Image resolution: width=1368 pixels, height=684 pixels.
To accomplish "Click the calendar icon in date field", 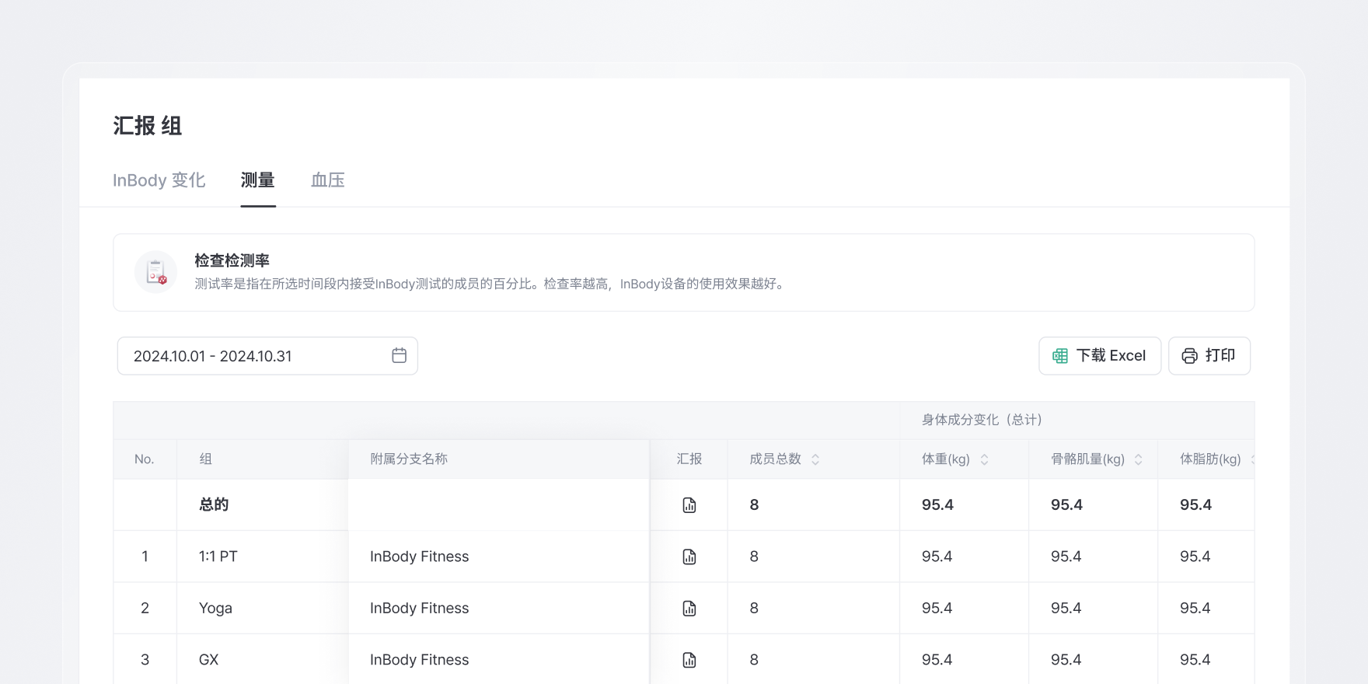I will (x=400, y=356).
